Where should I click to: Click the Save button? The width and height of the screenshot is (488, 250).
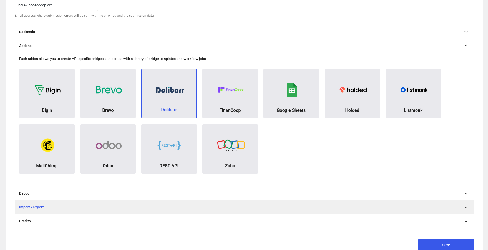[446, 245]
